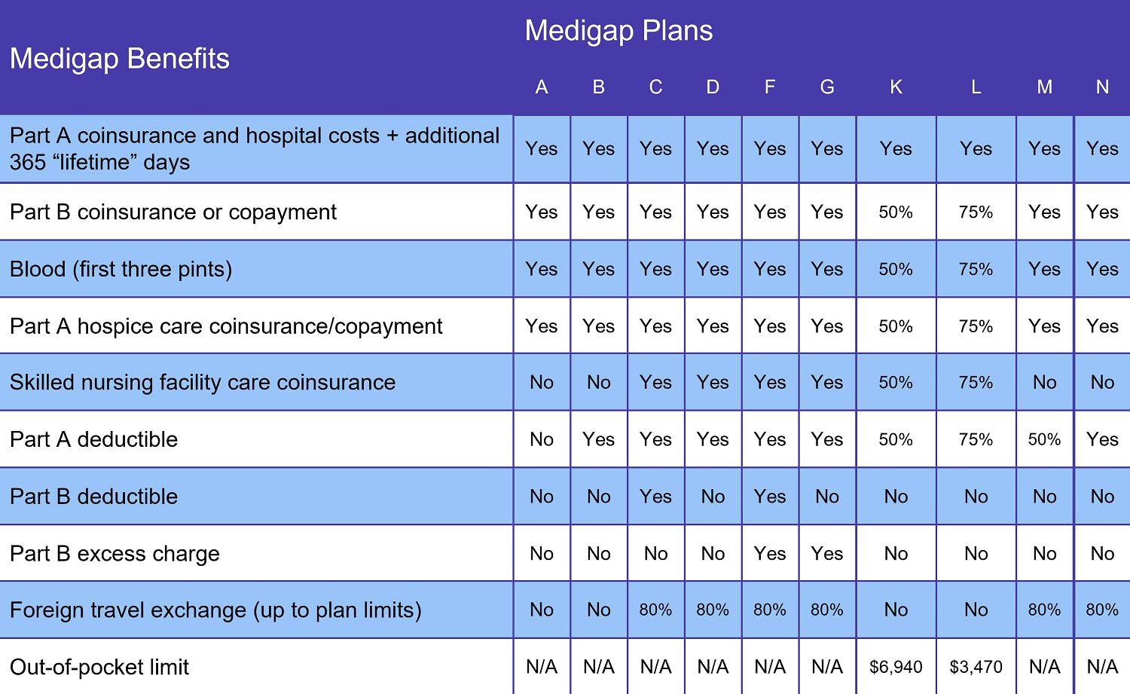Click Plan K's 50% Part B coinsurance cell
Viewport: 1130px width, 694px height.
click(896, 212)
